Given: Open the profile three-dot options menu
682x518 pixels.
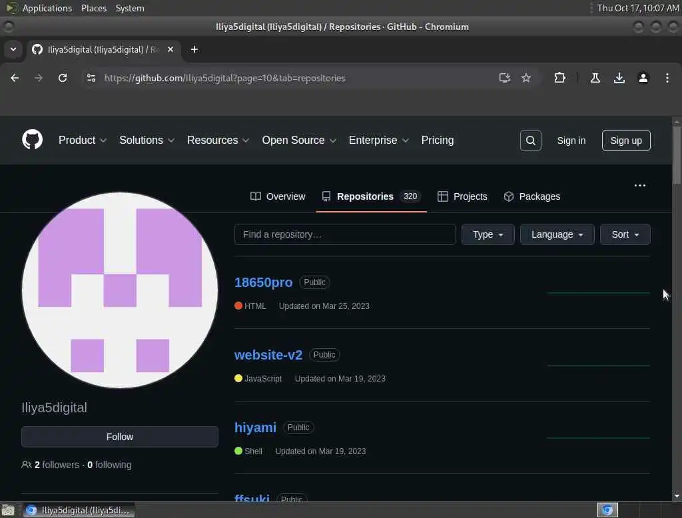Looking at the screenshot, I should pyautogui.click(x=640, y=185).
